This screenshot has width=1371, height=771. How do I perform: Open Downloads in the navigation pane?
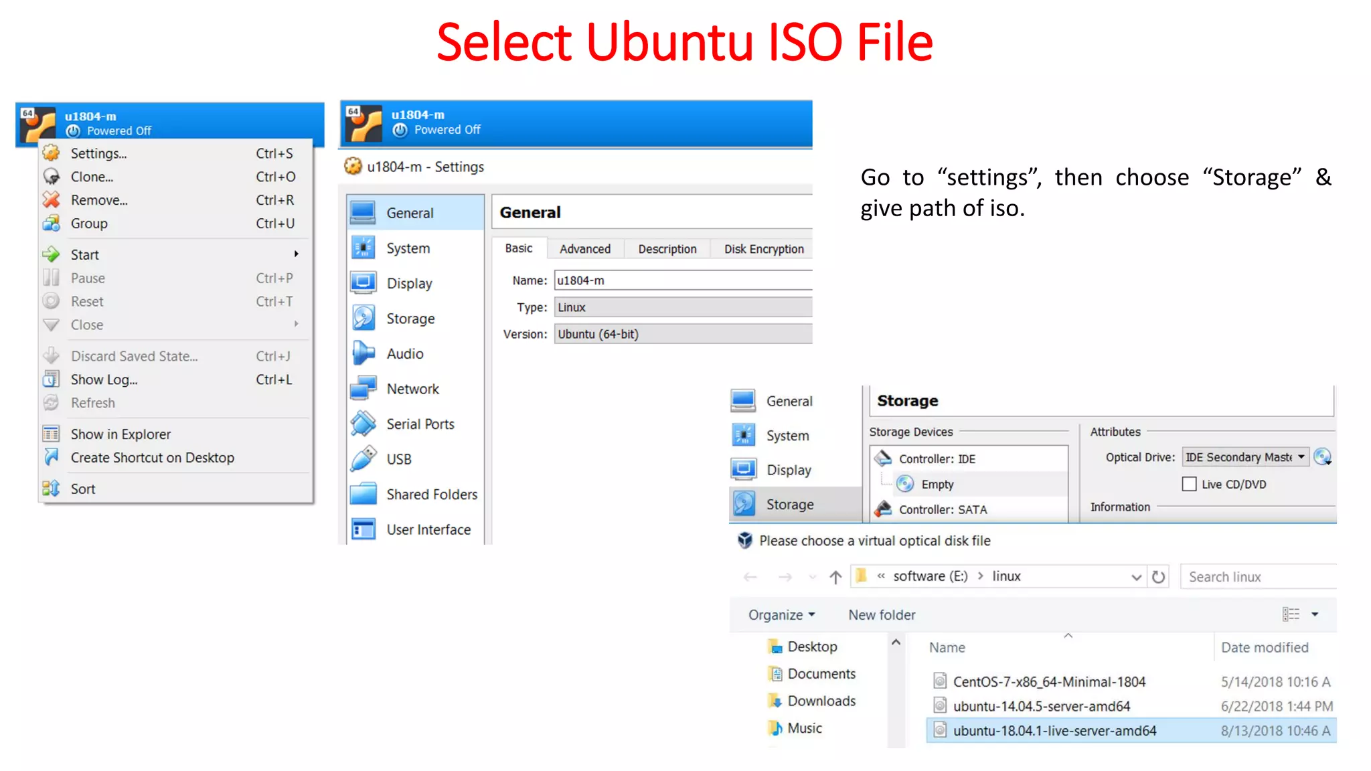pos(821,701)
